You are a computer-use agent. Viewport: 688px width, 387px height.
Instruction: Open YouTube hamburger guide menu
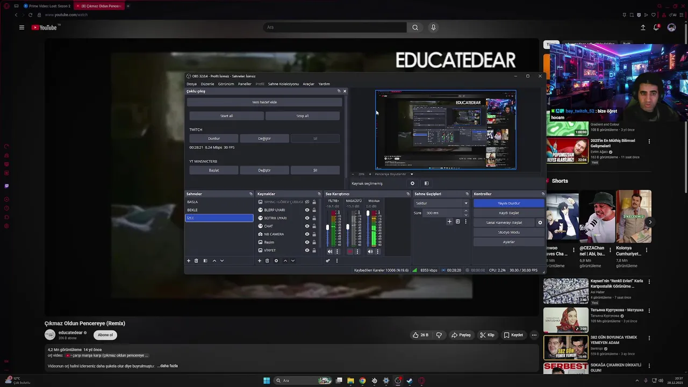(x=21, y=27)
